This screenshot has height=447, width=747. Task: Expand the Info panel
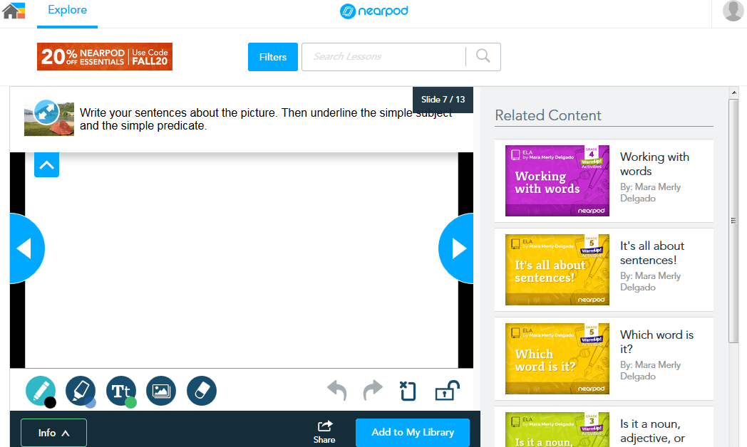tap(53, 433)
